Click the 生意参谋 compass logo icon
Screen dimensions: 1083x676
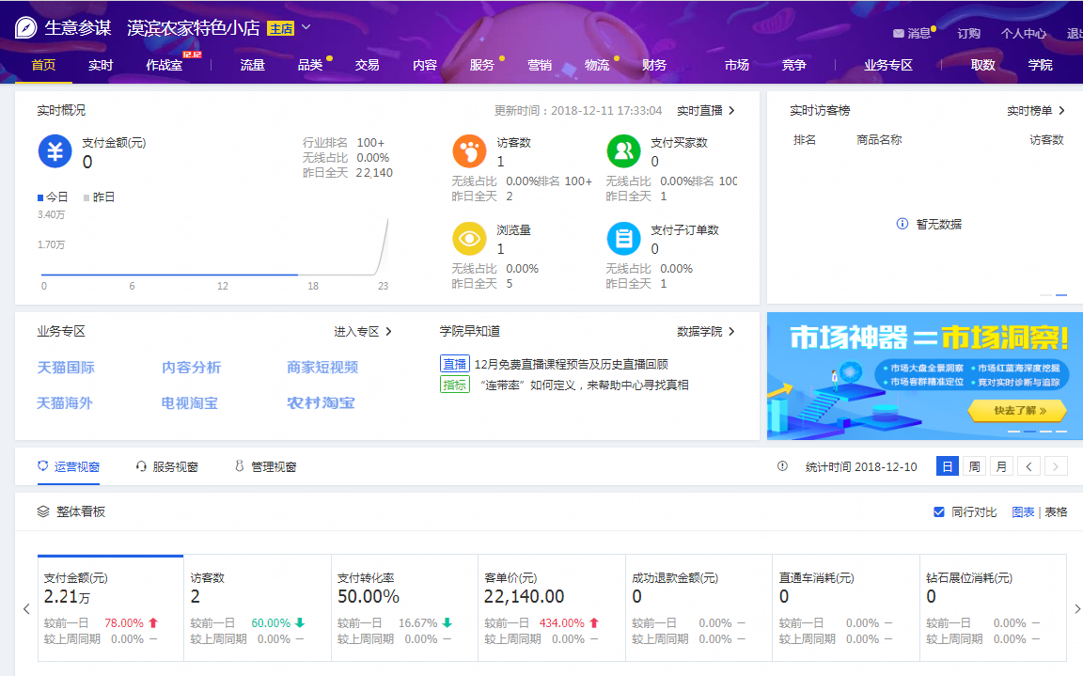(25, 27)
